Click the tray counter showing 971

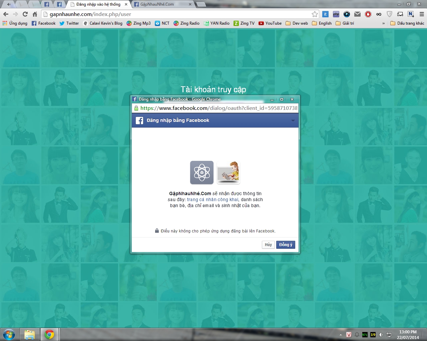tap(365, 335)
